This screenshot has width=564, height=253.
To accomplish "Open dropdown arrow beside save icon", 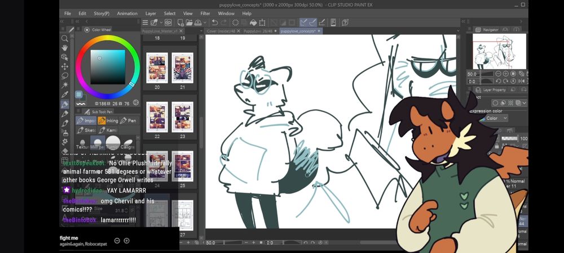I will [x=205, y=22].
